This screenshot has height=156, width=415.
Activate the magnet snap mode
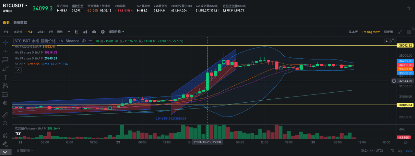tap(5, 135)
